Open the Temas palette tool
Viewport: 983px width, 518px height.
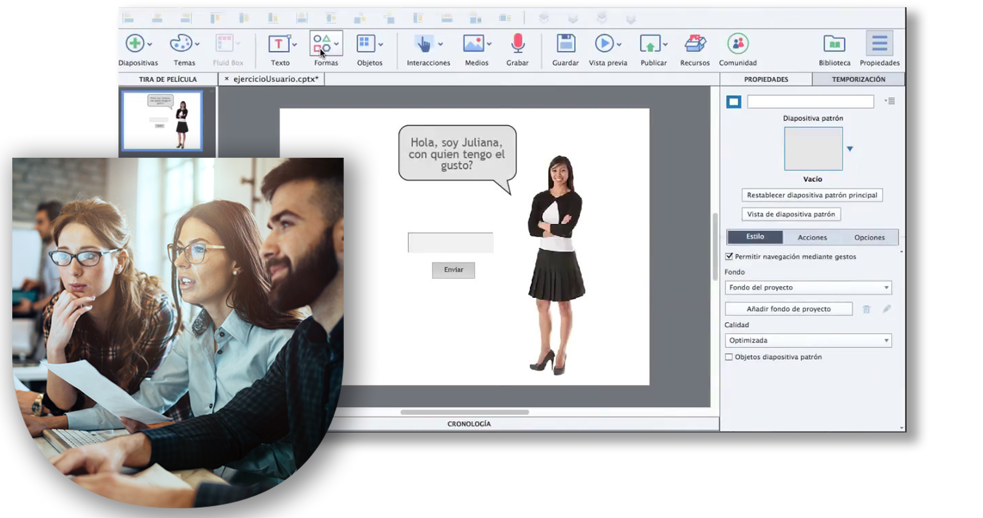click(x=180, y=44)
